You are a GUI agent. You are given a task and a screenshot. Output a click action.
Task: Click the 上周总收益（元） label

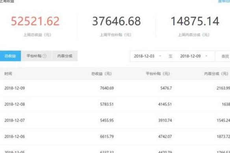37,35
